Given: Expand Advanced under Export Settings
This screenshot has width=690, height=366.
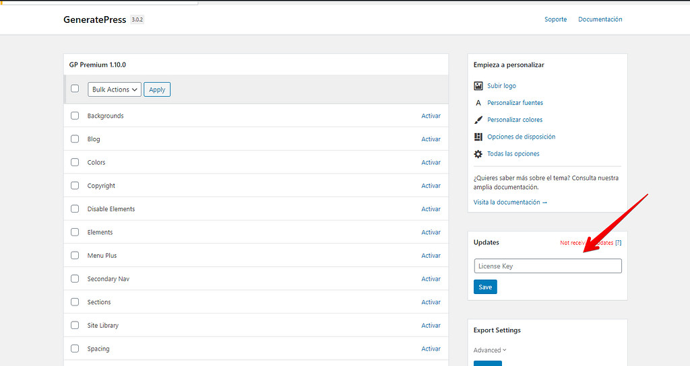Looking at the screenshot, I should tap(490, 350).
